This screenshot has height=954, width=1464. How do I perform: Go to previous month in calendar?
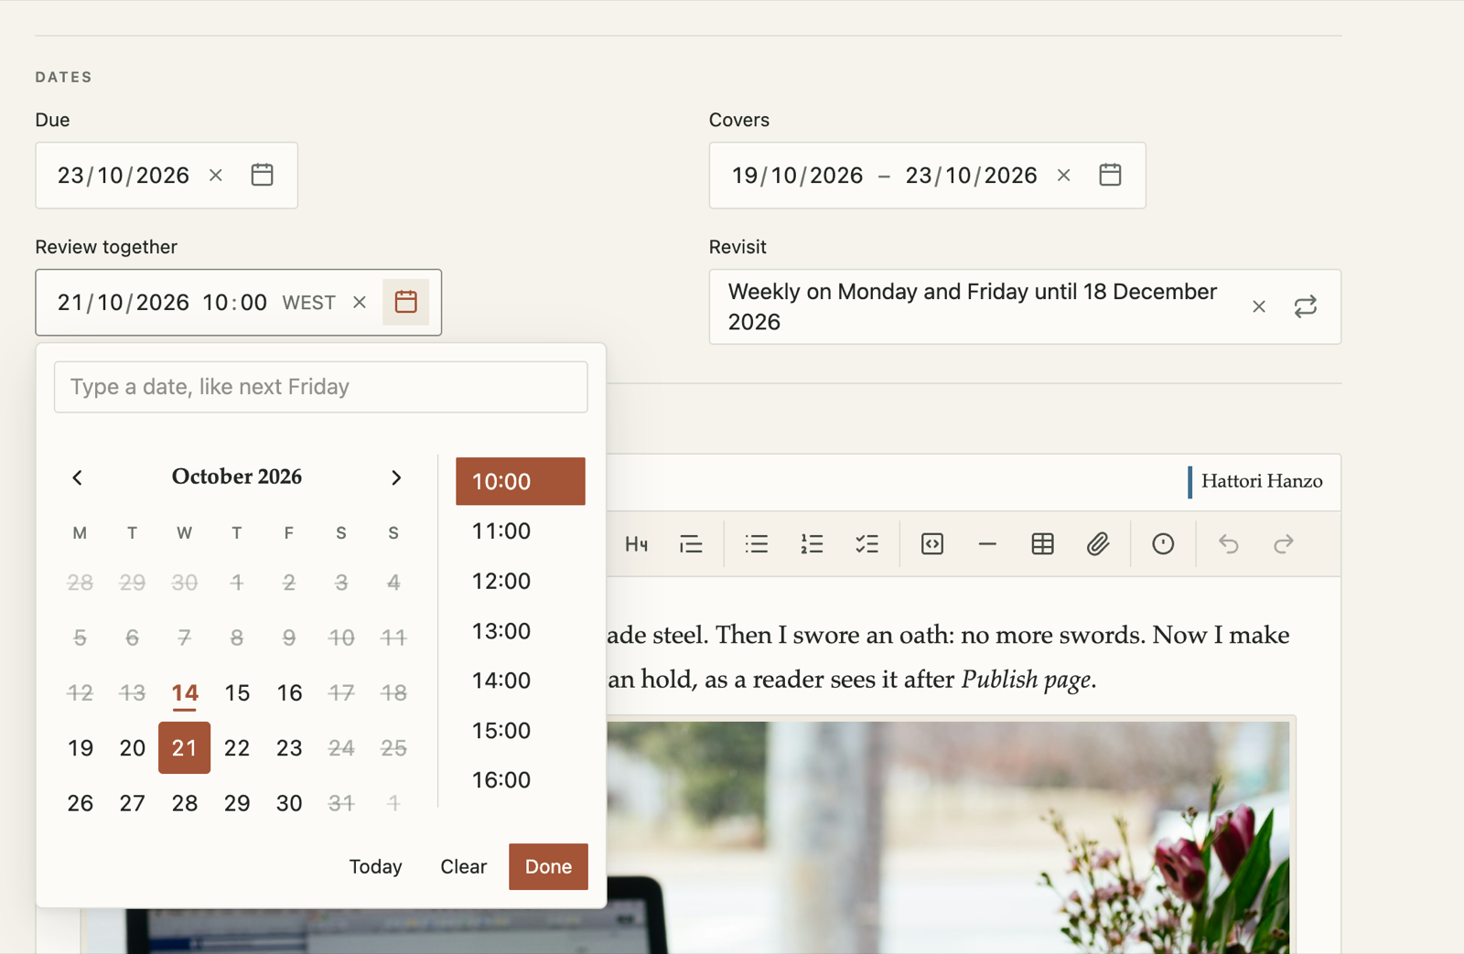[x=78, y=477]
